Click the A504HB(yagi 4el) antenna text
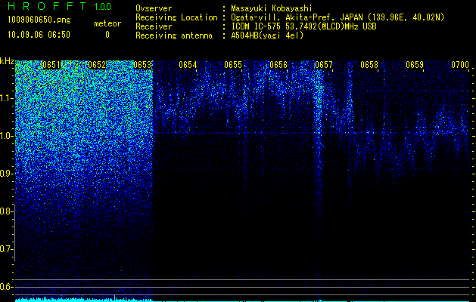The height and width of the screenshot is (302, 476). tap(267, 35)
